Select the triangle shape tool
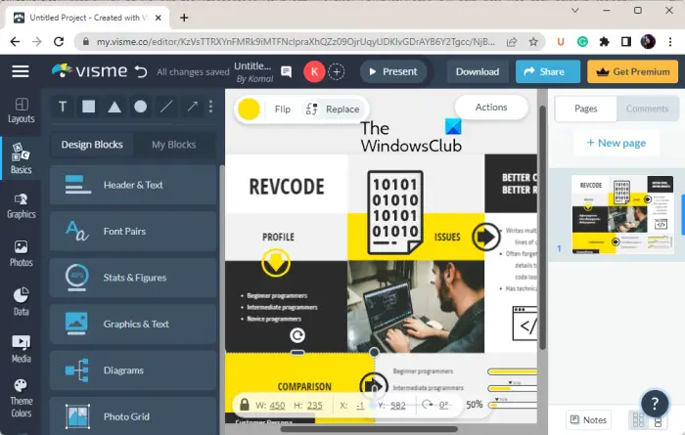685x435 pixels. pyautogui.click(x=114, y=107)
